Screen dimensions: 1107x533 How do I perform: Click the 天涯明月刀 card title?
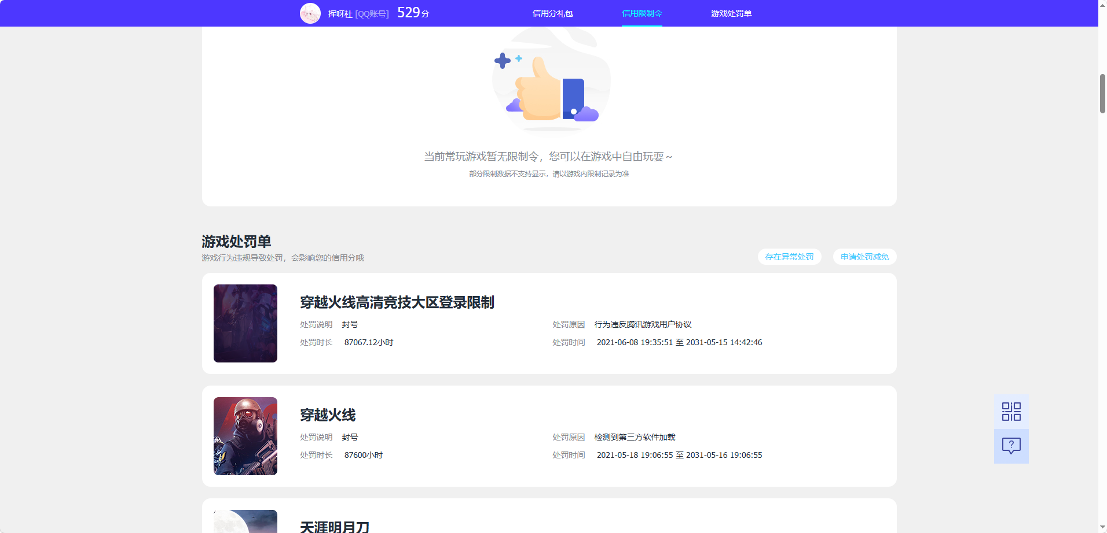pyautogui.click(x=335, y=526)
